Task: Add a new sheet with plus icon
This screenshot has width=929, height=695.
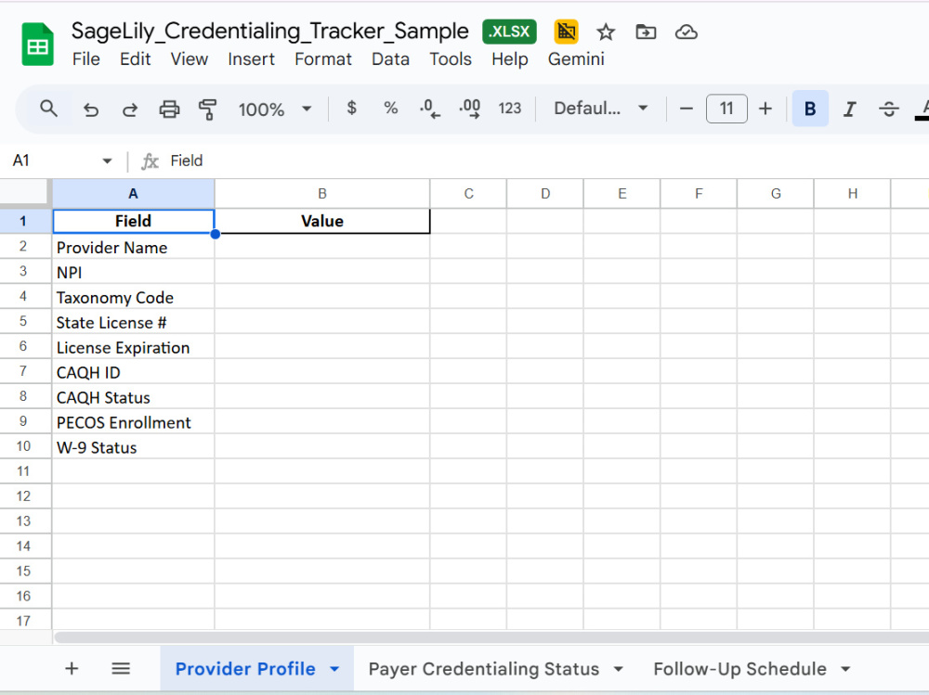Action: (x=72, y=669)
